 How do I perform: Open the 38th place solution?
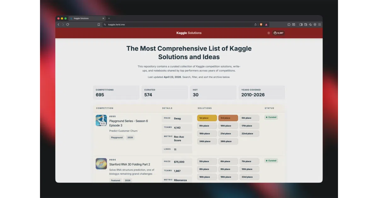pos(228,141)
